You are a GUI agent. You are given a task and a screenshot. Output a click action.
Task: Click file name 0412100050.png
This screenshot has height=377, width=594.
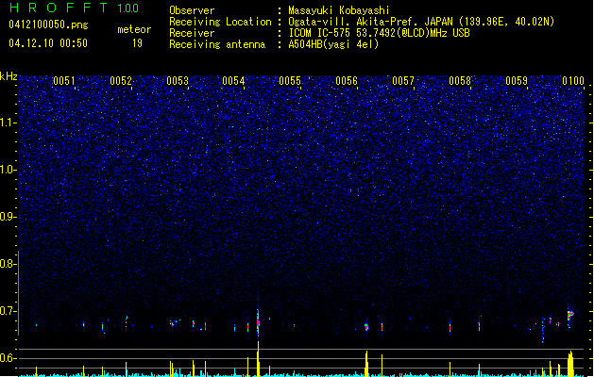tap(48, 25)
